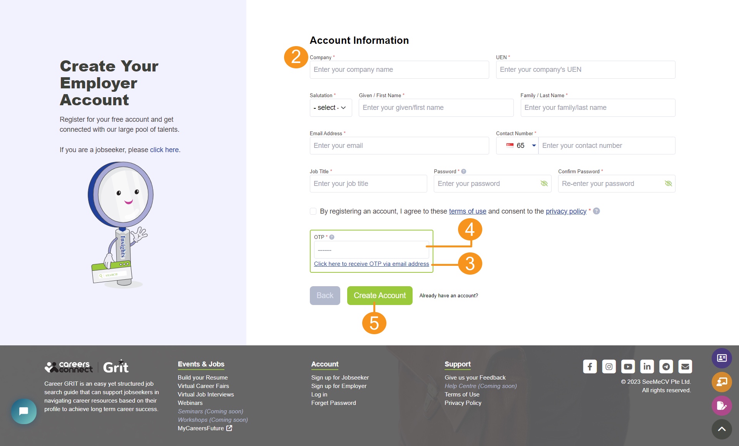Check the terms of use agreement checkbox
This screenshot has width=739, height=446.
point(313,211)
